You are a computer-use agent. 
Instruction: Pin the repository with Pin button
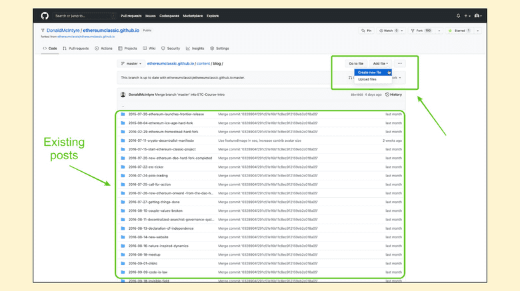pos(367,31)
